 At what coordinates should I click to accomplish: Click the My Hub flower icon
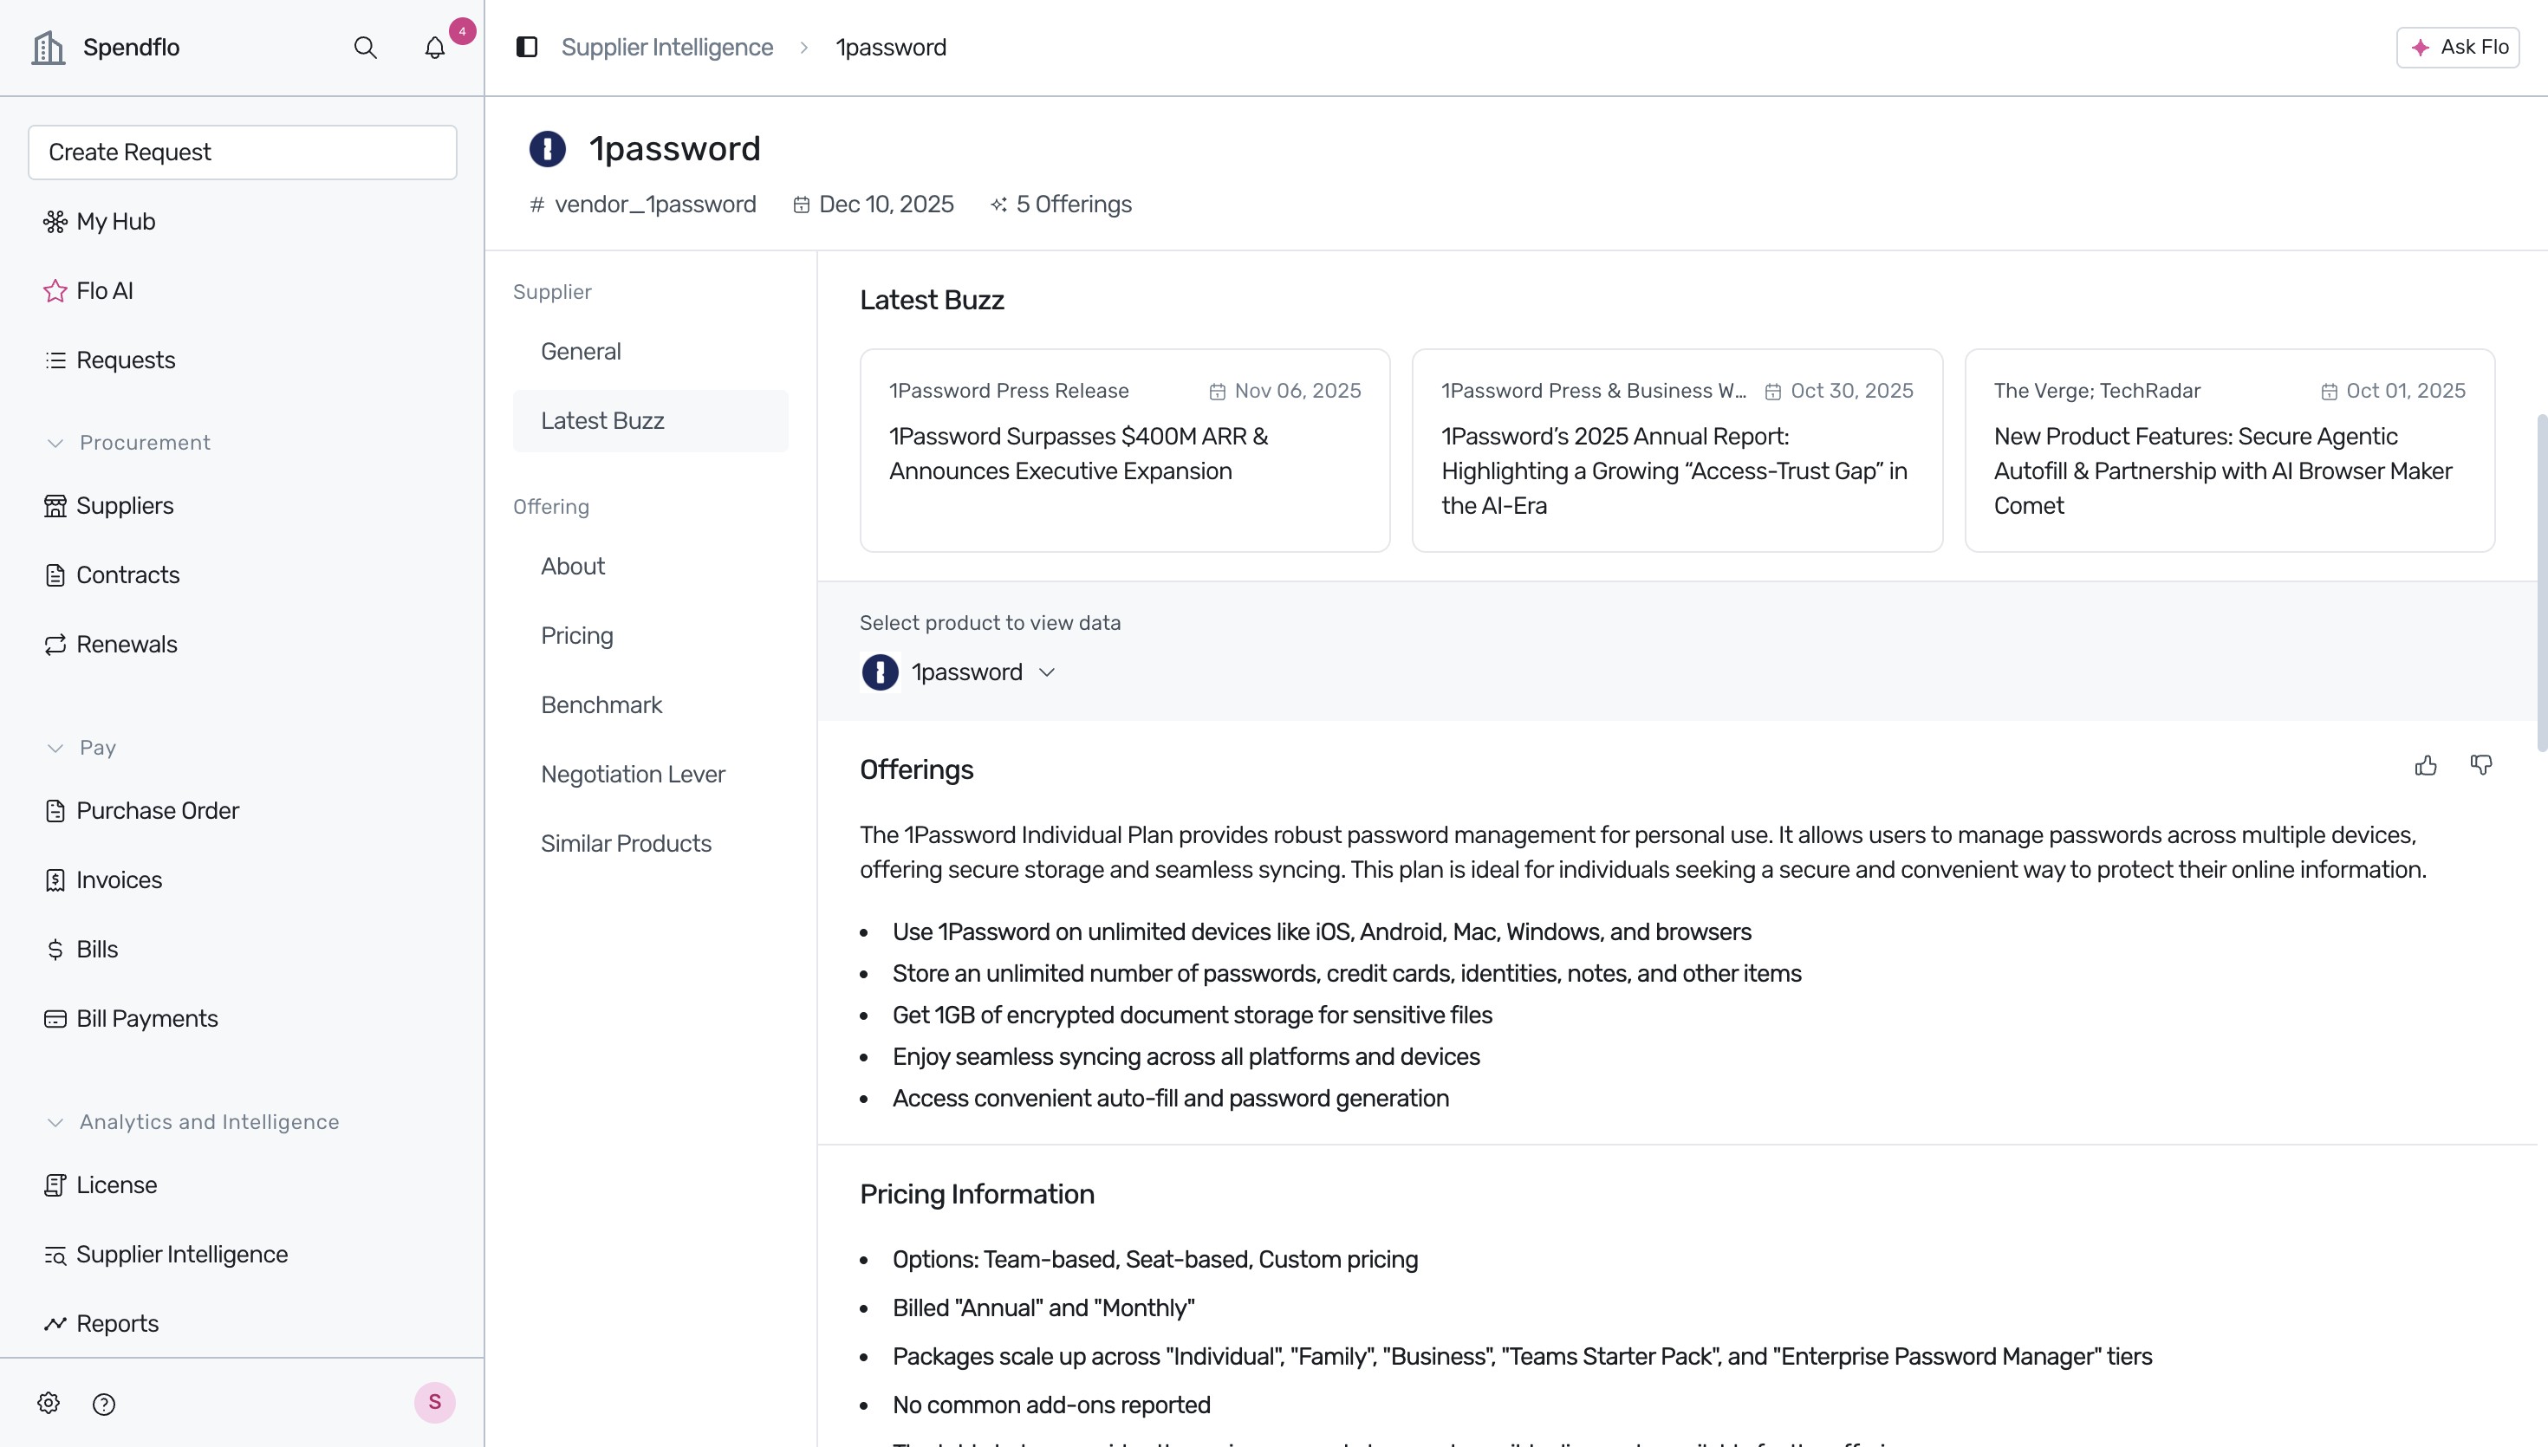55,221
